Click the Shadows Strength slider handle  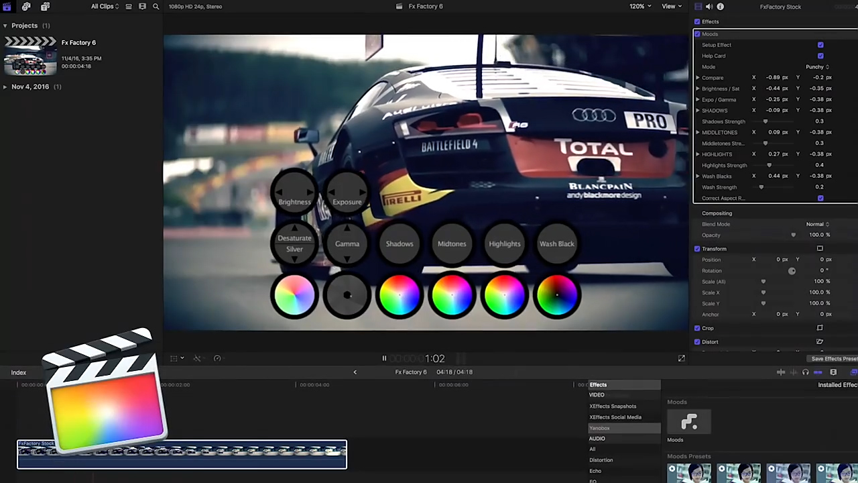pyautogui.click(x=765, y=121)
